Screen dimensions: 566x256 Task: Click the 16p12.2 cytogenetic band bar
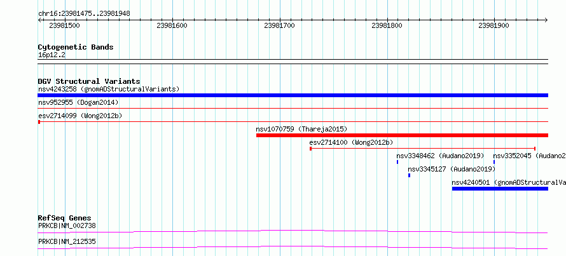293,62
